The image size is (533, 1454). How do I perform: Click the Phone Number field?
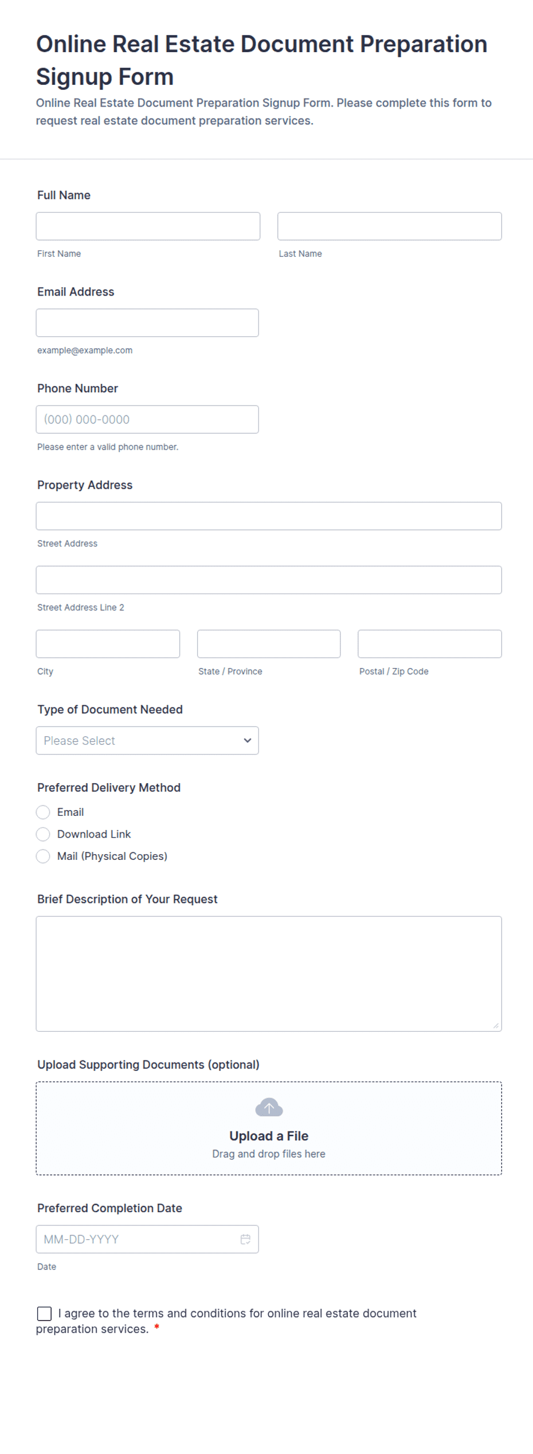(x=147, y=419)
